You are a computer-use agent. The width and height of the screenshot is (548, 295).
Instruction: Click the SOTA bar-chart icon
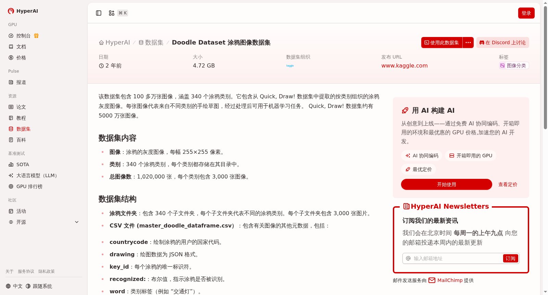11,164
